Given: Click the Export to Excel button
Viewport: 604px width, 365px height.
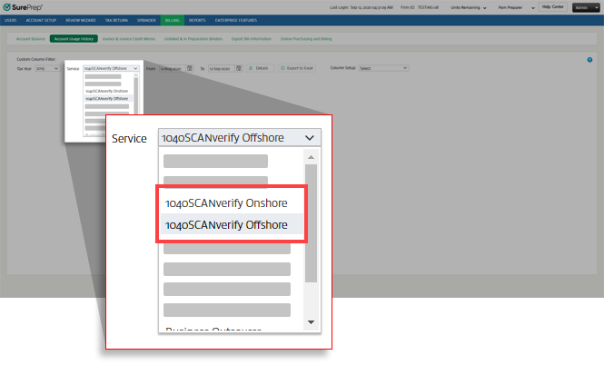Looking at the screenshot, I should click(297, 68).
